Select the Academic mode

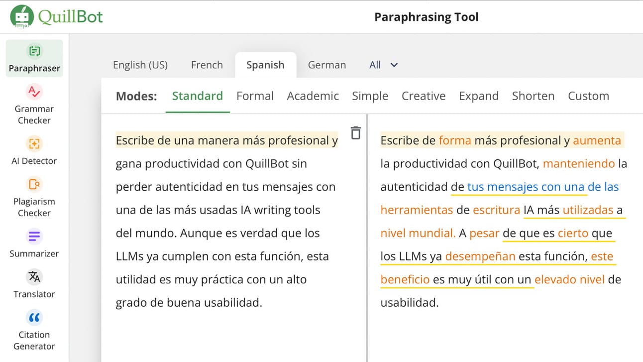coord(313,96)
